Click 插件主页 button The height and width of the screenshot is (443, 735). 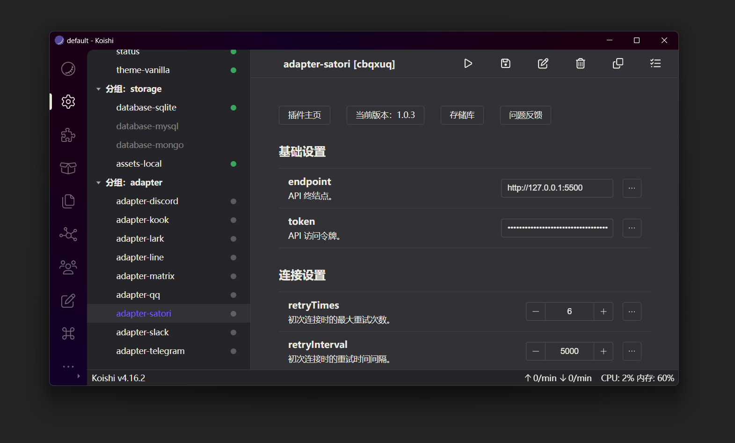click(305, 115)
